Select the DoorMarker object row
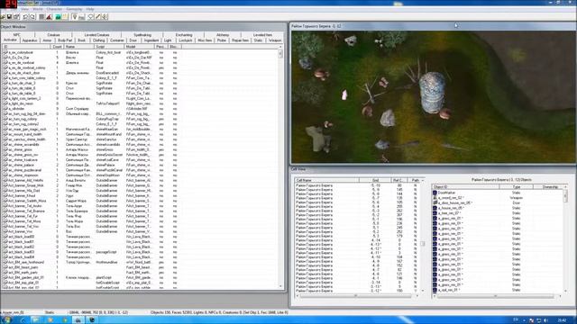Screen dimensions: 577x324 497,193
